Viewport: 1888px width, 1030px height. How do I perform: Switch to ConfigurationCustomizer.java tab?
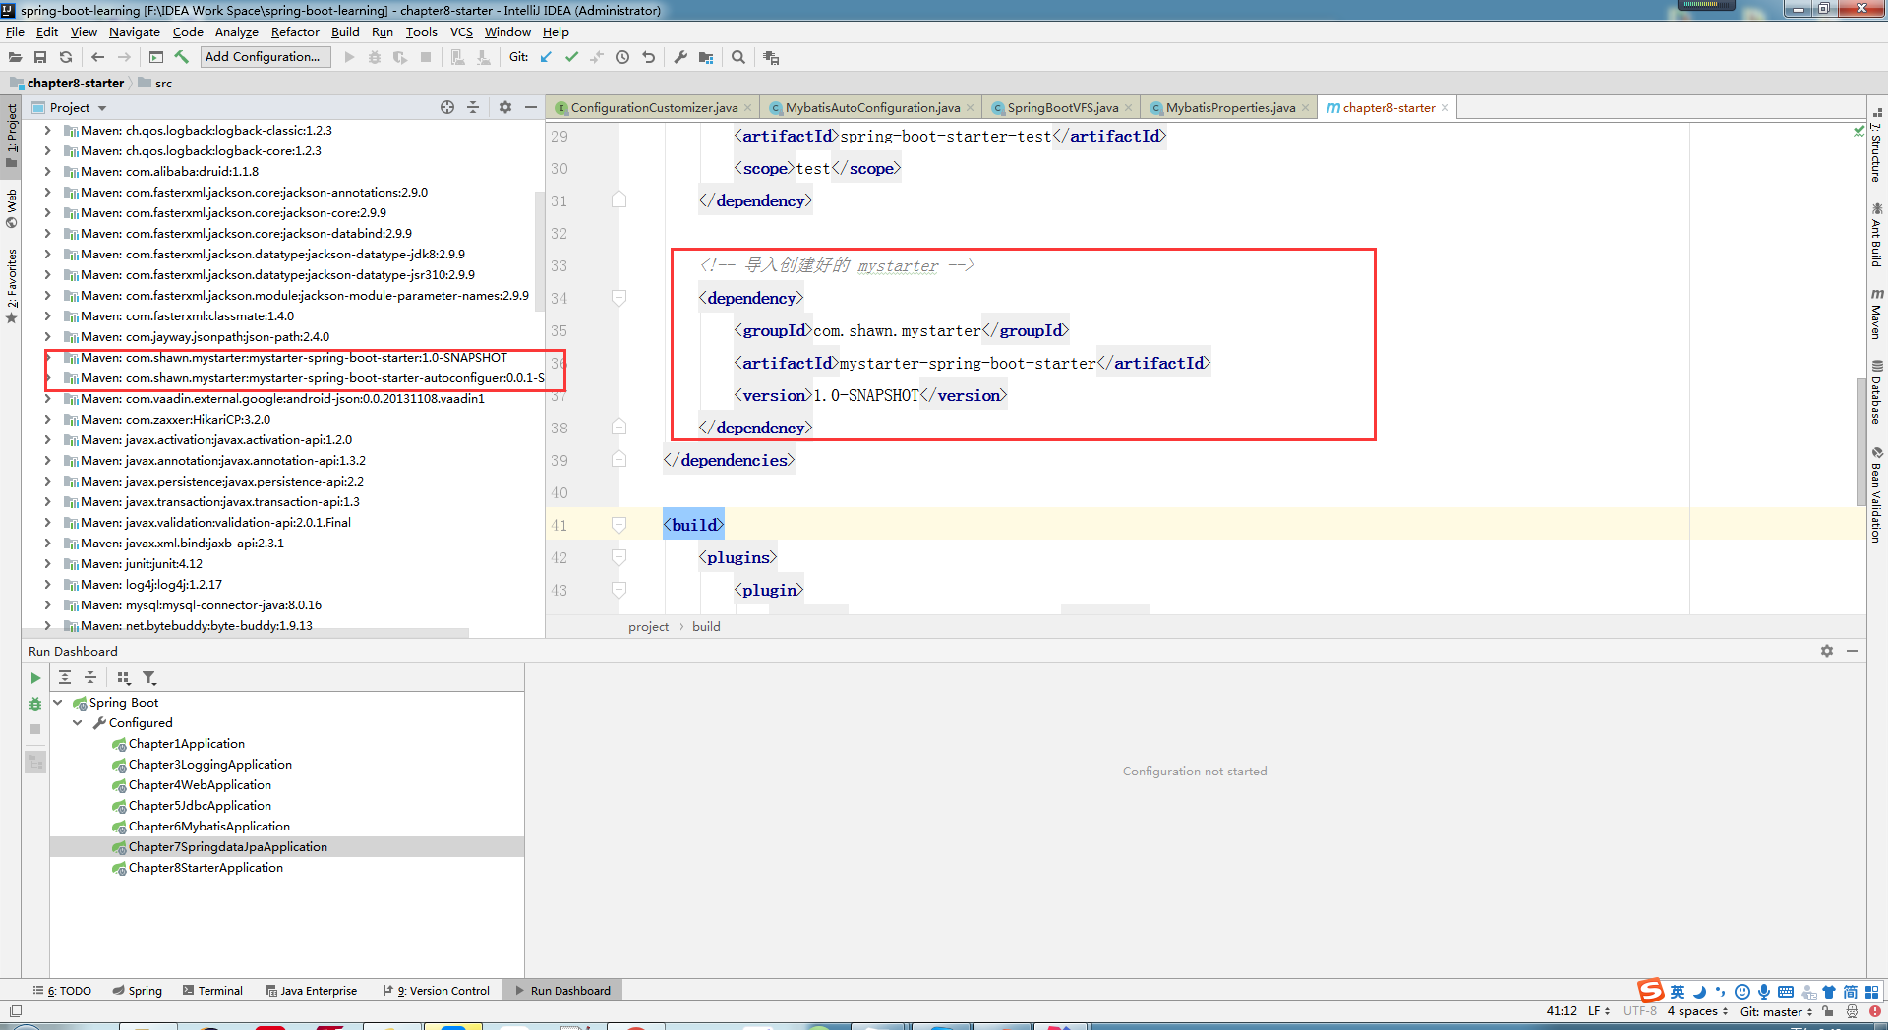pos(653,108)
